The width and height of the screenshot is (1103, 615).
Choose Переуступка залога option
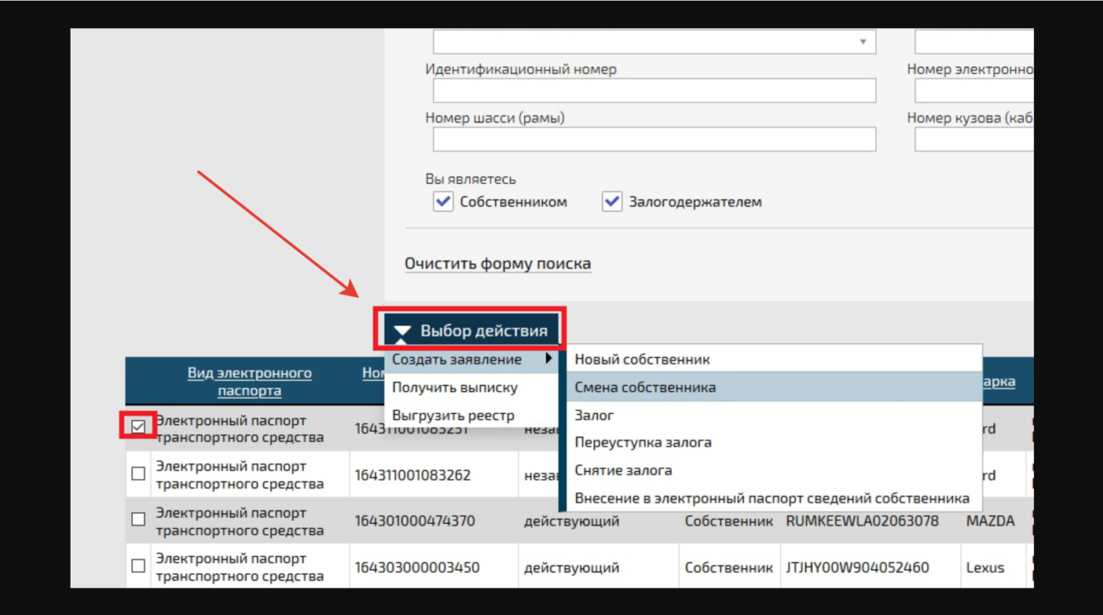tap(643, 443)
